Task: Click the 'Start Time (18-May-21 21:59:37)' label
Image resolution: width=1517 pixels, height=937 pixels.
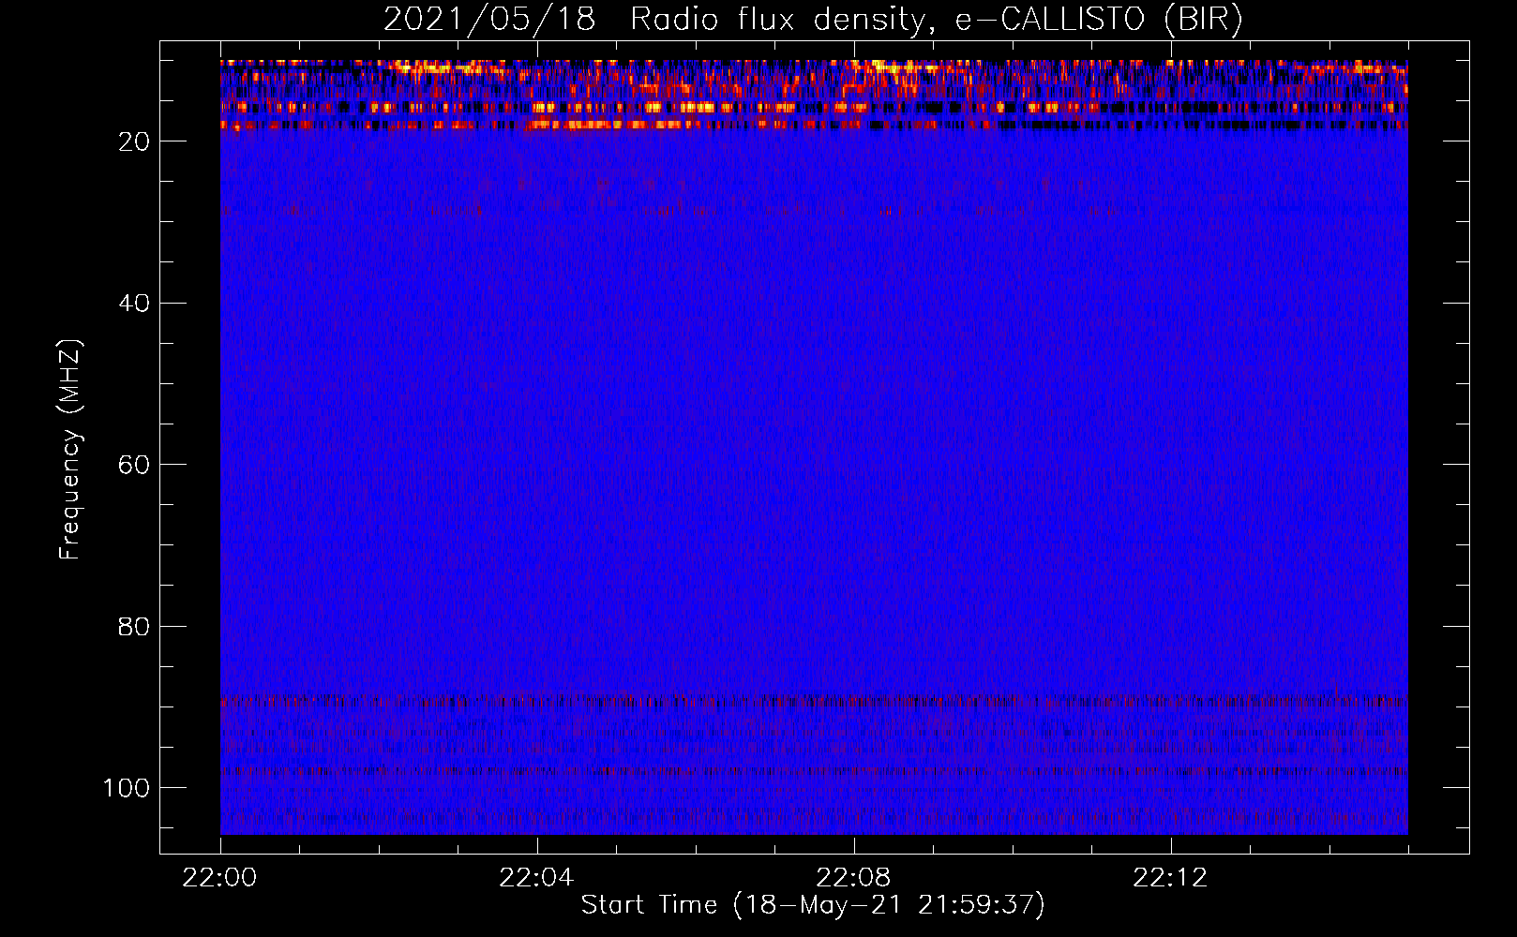Action: coord(813,905)
